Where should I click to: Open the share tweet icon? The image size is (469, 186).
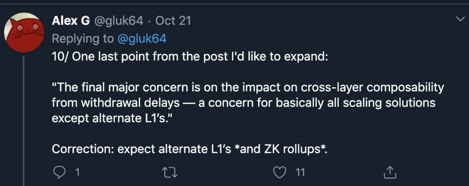click(x=390, y=172)
